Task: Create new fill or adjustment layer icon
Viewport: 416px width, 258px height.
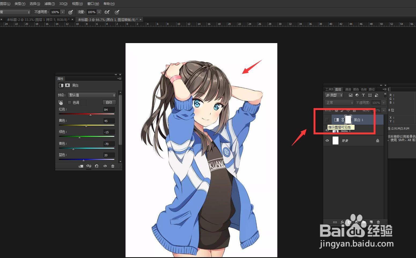Action: (357, 222)
